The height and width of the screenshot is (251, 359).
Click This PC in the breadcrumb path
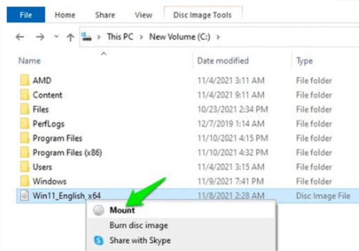[x=120, y=36]
